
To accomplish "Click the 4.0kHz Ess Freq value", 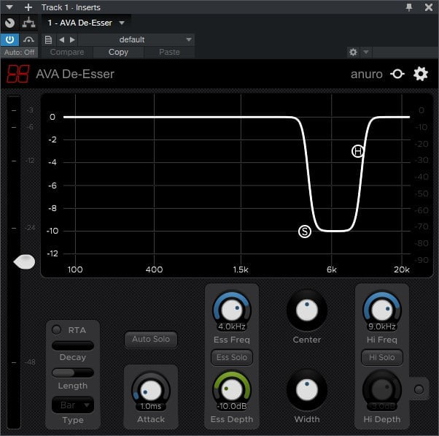I will (x=232, y=326).
